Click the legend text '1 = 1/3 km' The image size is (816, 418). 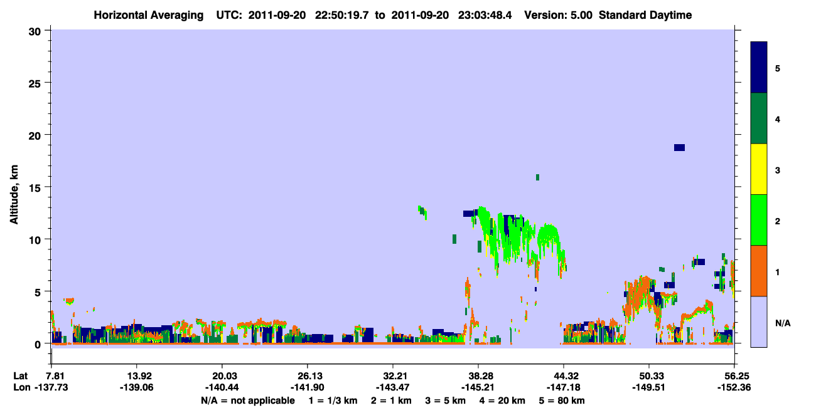(x=332, y=400)
